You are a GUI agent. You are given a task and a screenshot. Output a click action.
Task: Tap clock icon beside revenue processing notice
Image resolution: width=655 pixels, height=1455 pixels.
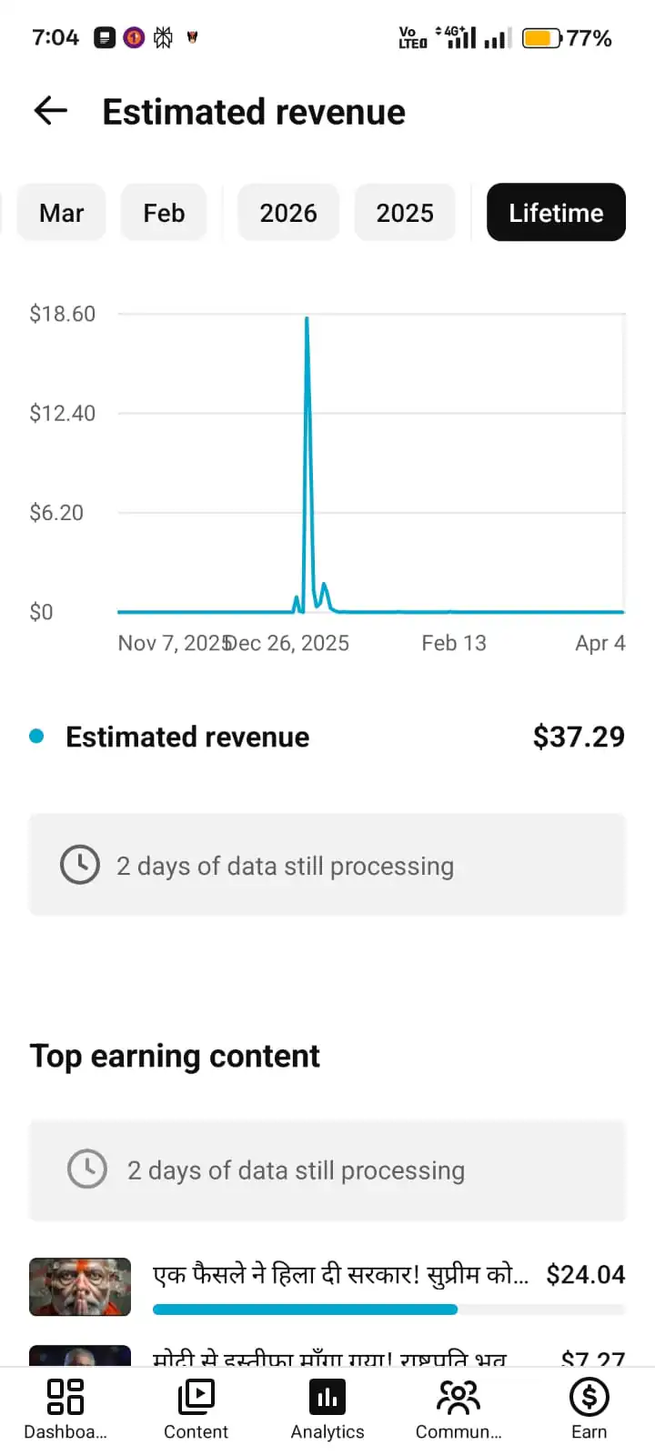[x=80, y=865]
